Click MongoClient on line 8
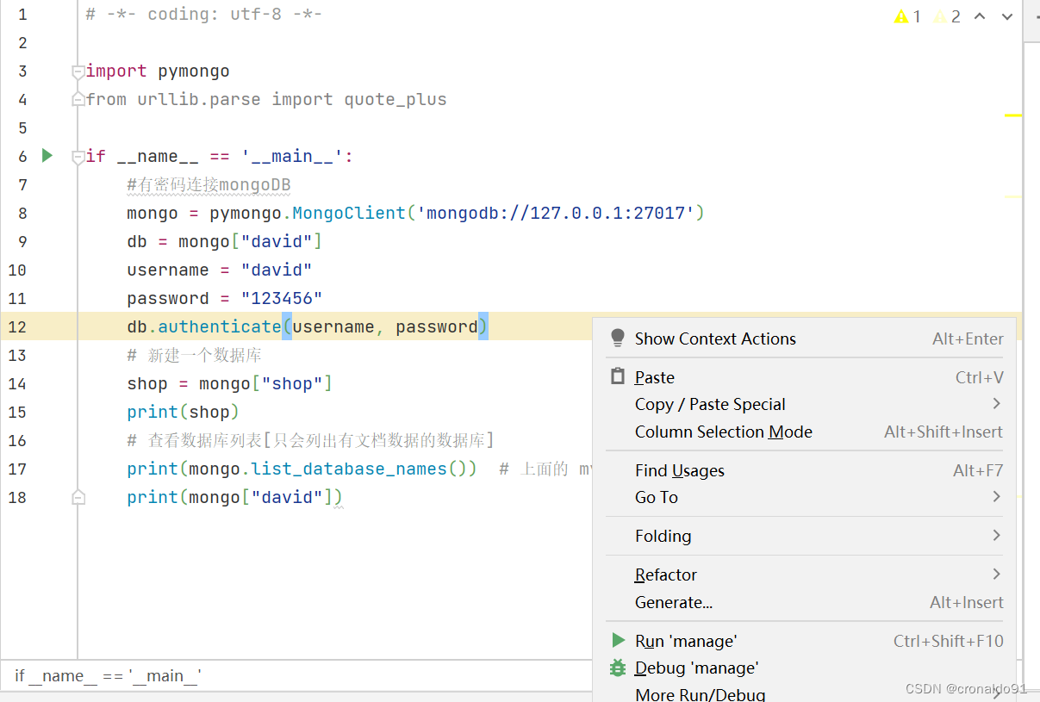1040x702 pixels. [x=349, y=213]
